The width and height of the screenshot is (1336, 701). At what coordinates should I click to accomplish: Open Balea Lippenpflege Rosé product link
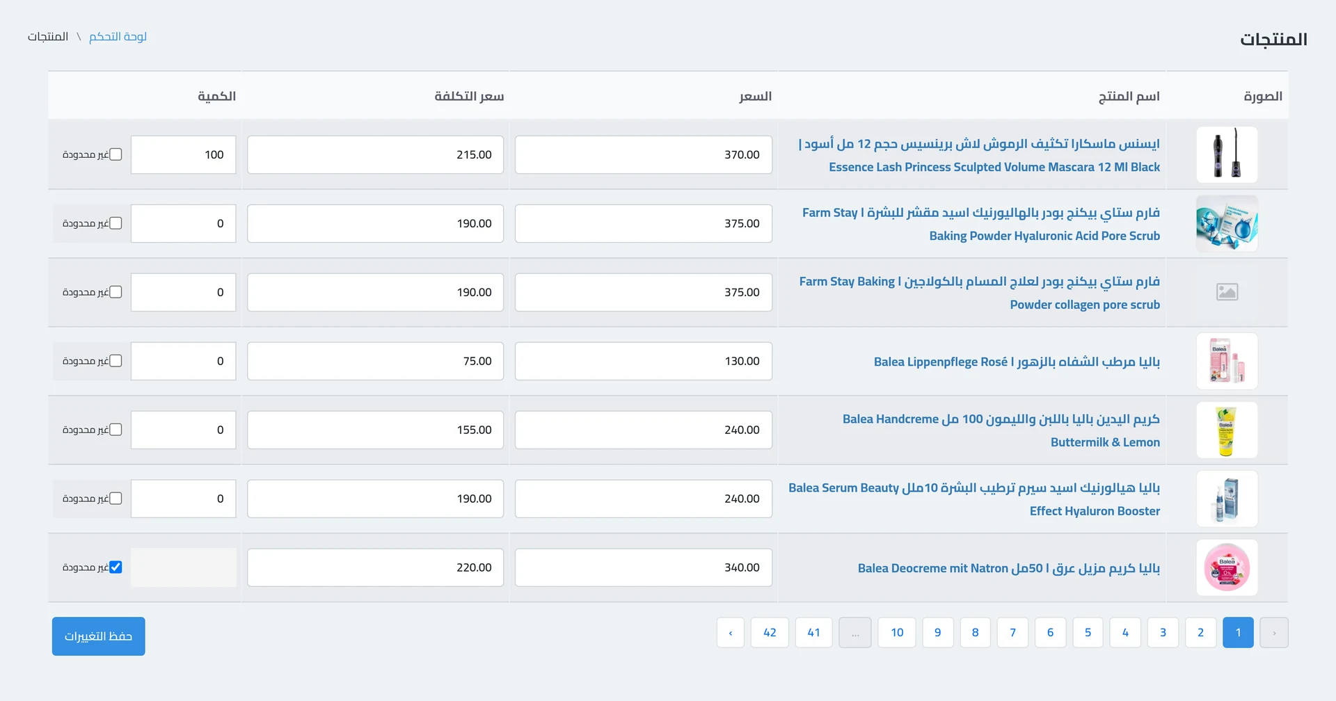tap(1017, 362)
